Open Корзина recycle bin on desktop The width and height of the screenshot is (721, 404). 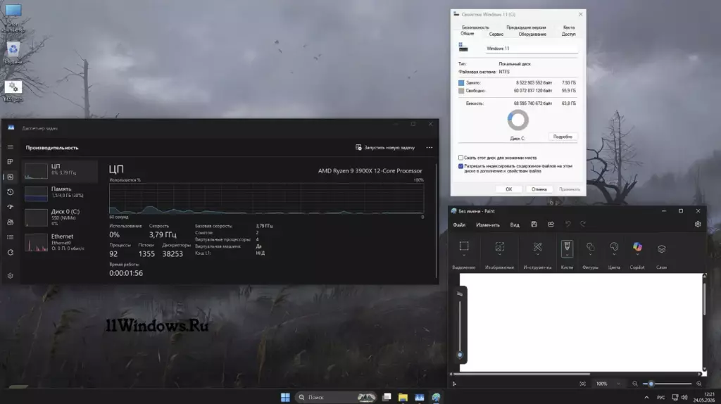(13, 53)
